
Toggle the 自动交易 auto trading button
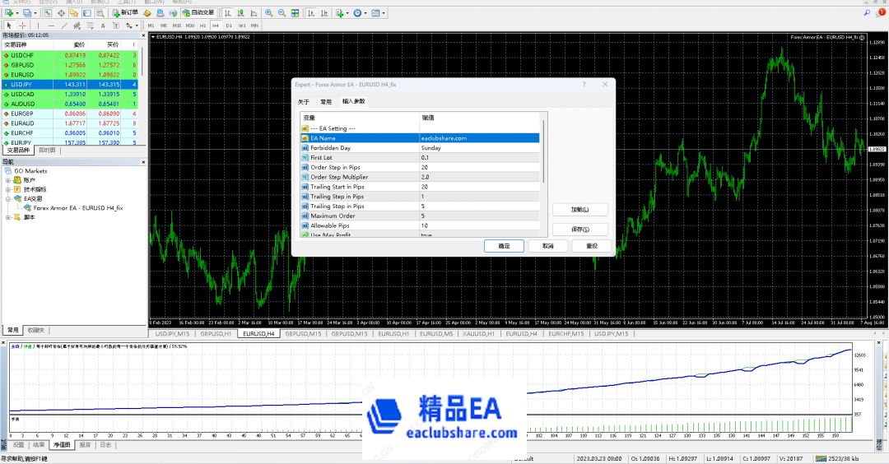[x=198, y=13]
